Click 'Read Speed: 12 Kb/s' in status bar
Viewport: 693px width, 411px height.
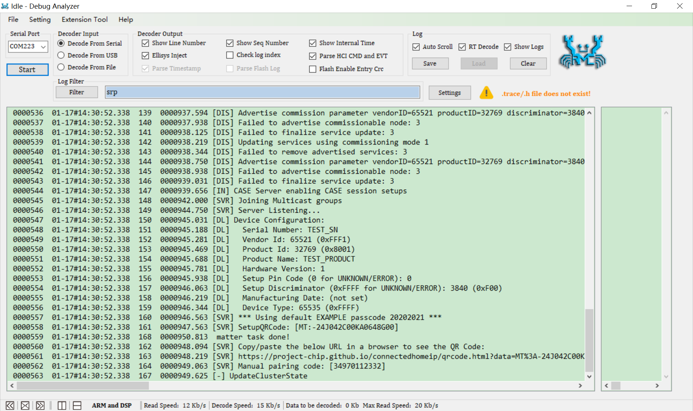click(x=175, y=406)
